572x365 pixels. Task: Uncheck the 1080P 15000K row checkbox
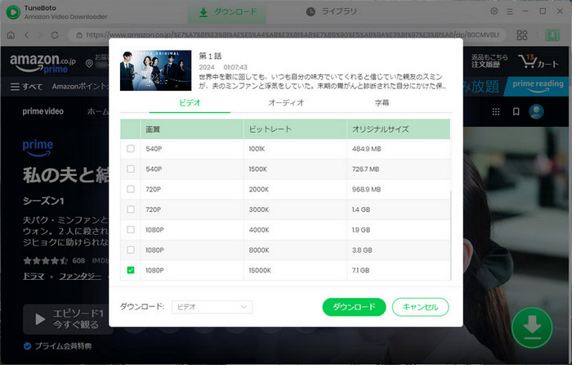click(x=131, y=270)
